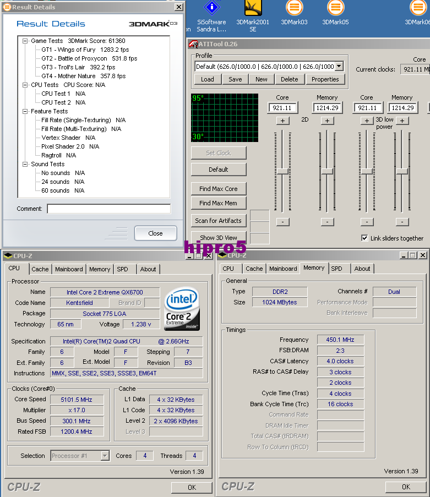Click the 3D low power Core slider thumb
Image resolution: width=430 pixels, height=497 pixels.
pyautogui.click(x=367, y=171)
